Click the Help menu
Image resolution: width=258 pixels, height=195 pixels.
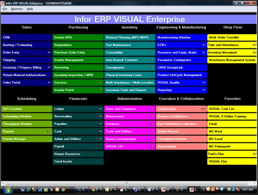pyautogui.click(x=30, y=9)
